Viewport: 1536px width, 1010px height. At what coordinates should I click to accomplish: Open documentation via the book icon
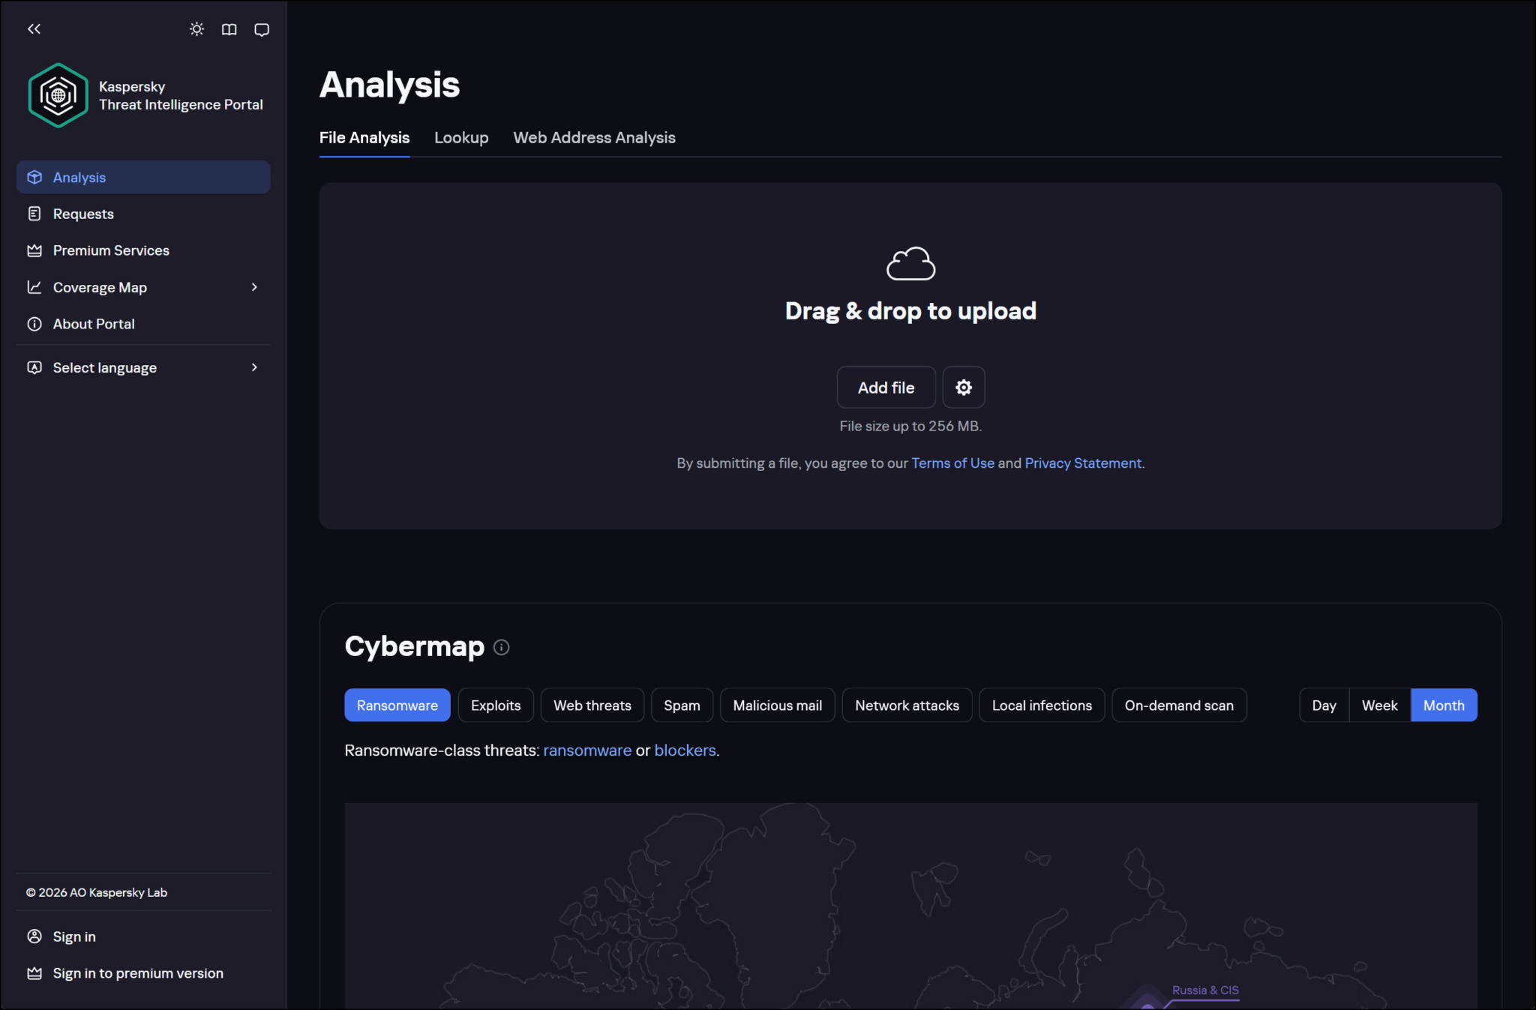(x=229, y=29)
